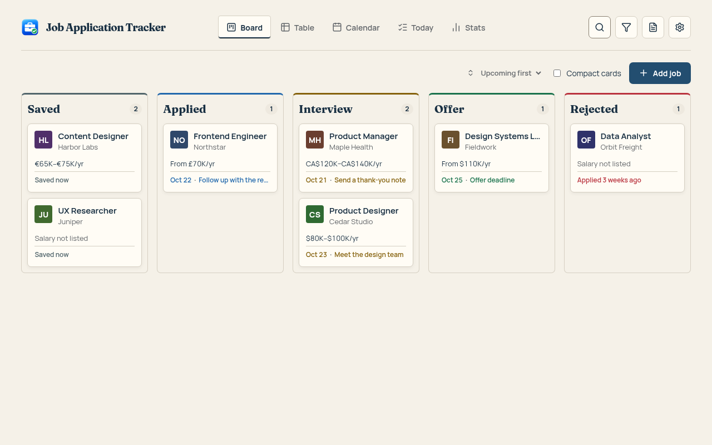712x445 pixels.
Task: Click the Interview column count badge
Action: (407, 109)
